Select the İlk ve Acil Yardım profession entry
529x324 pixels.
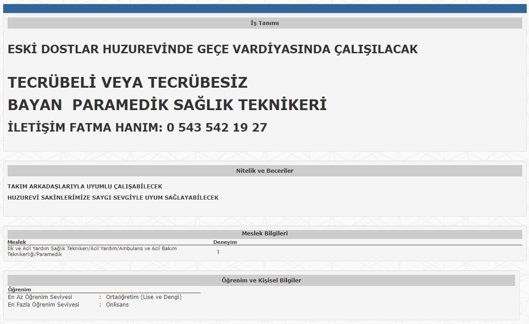click(x=92, y=251)
